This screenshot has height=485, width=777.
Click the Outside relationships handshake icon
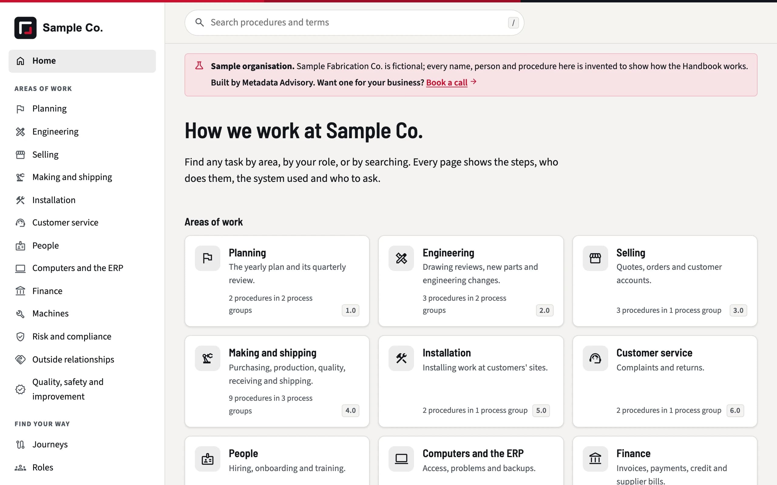click(20, 360)
